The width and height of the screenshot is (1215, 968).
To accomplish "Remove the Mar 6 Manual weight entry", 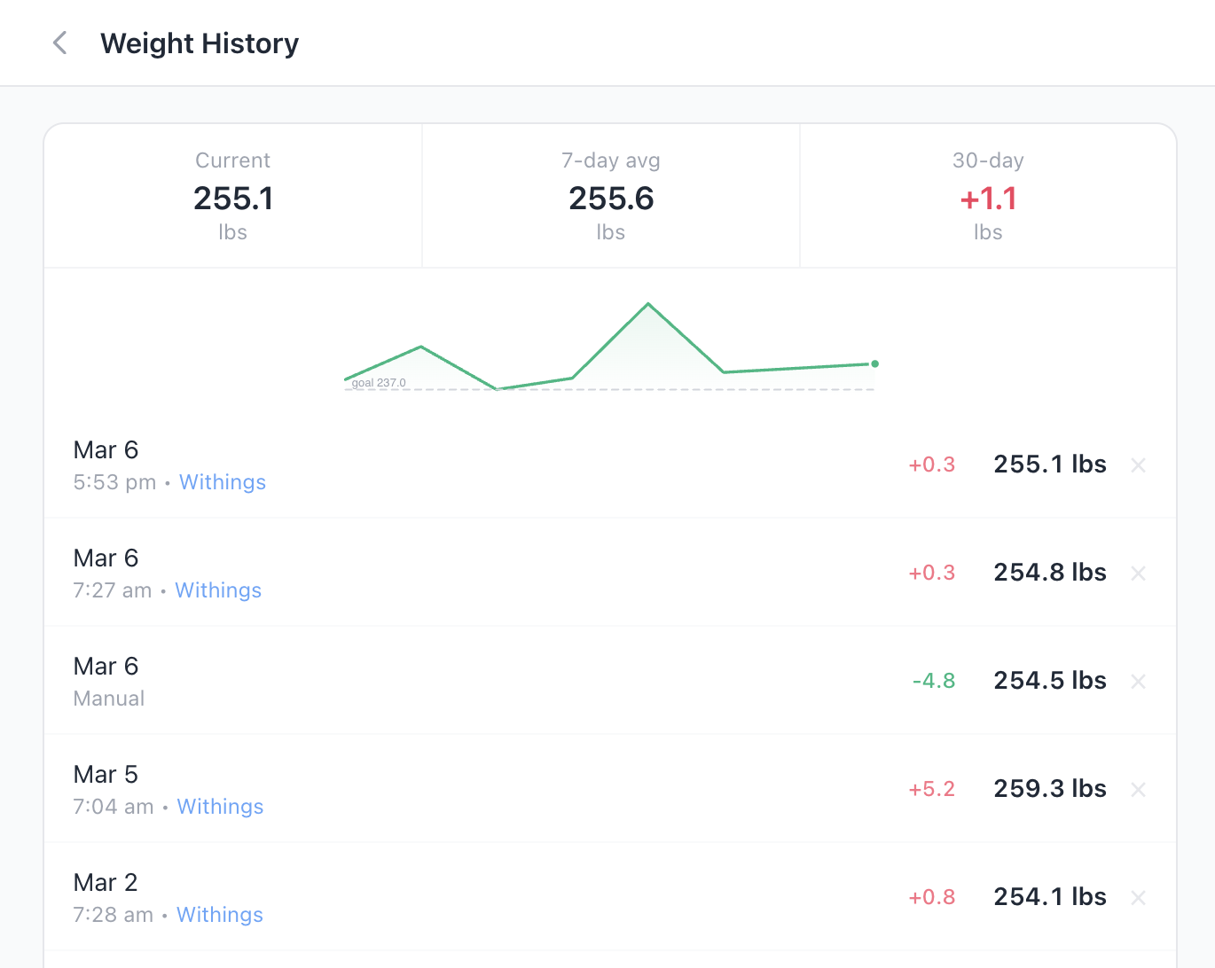I will tap(1138, 681).
